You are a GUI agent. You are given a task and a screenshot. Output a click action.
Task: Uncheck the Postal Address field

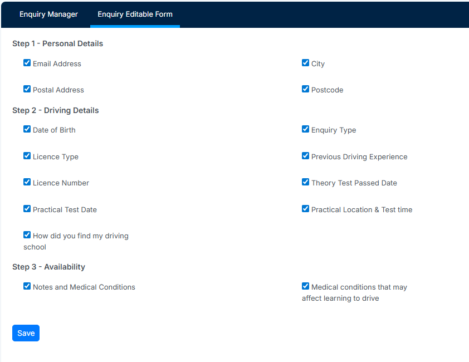click(27, 89)
